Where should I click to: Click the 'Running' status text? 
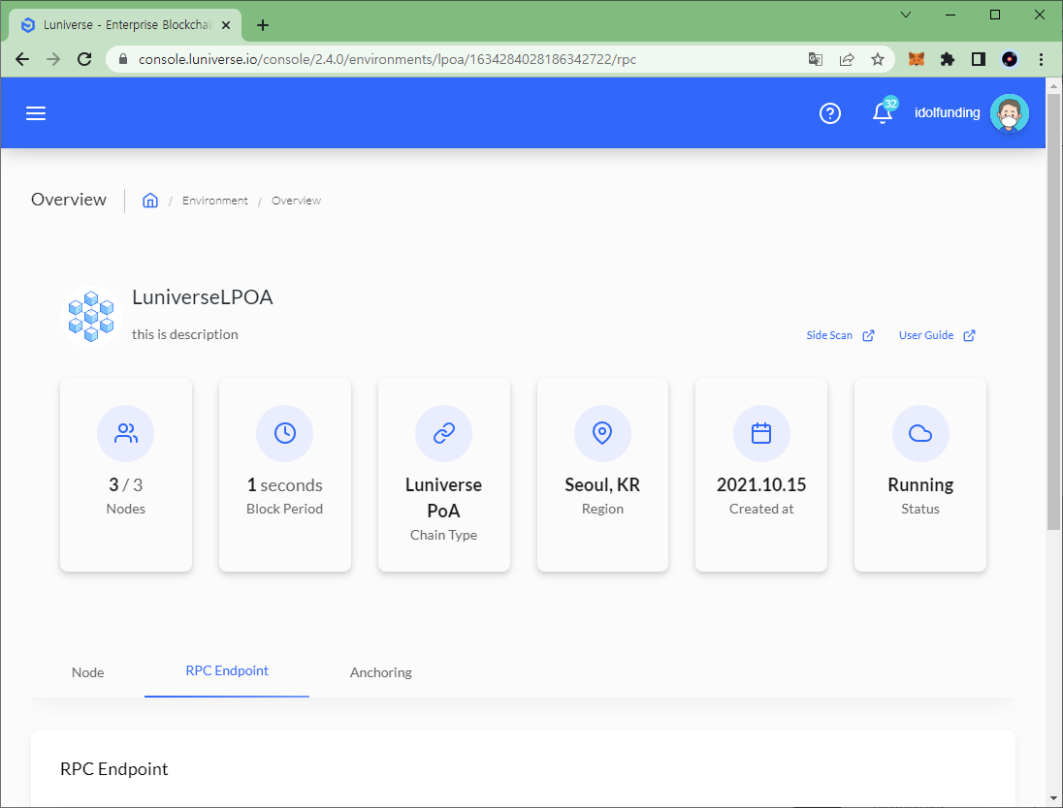point(920,485)
